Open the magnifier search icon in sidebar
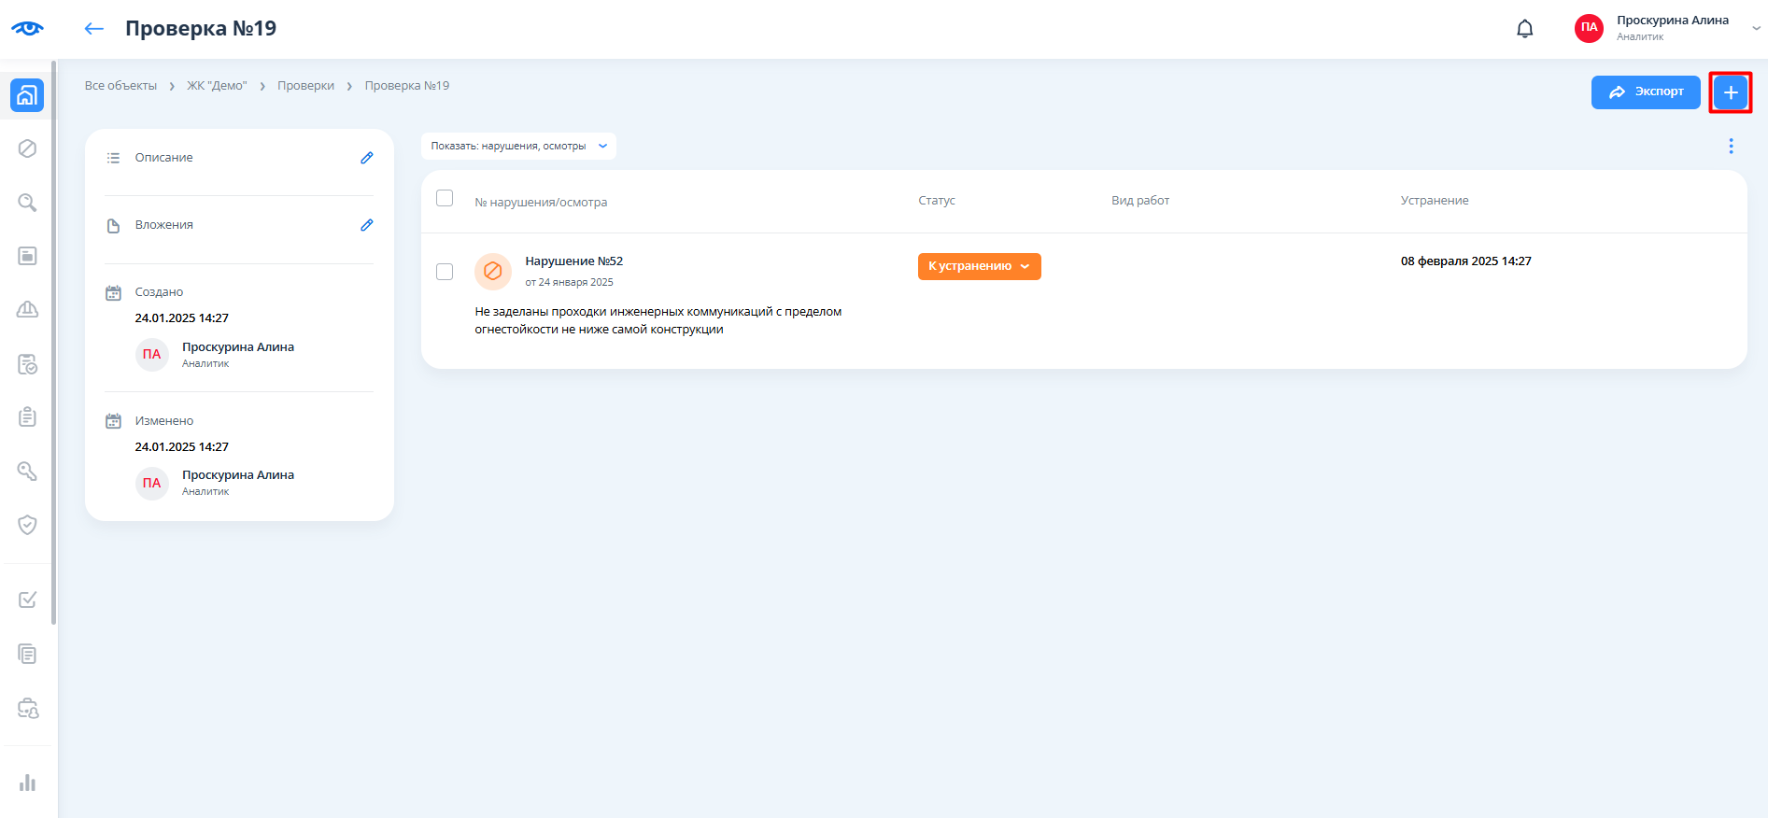 (27, 203)
